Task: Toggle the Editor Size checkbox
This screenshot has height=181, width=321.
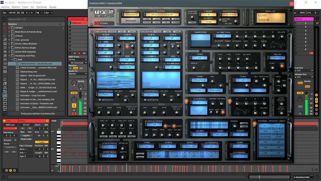Action: click(x=220, y=20)
